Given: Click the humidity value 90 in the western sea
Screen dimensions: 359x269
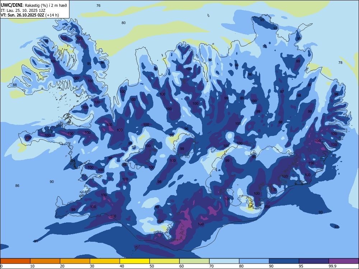Looking at the screenshot, I should (52, 181).
